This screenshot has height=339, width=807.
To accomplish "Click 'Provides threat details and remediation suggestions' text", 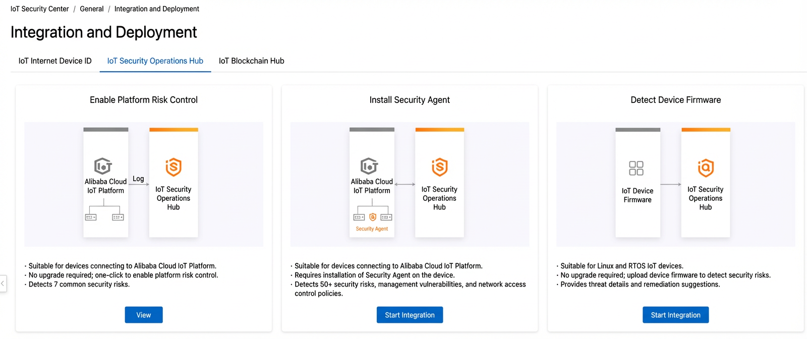I will click(640, 285).
